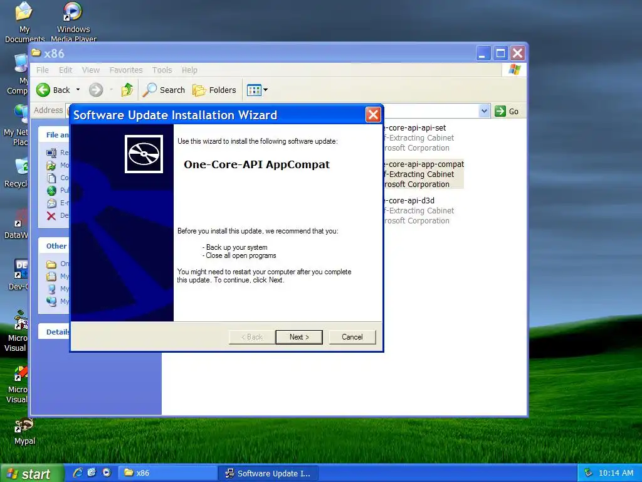Click the My Documents icon in Other Places
This screenshot has height=482, width=642.
(51, 276)
